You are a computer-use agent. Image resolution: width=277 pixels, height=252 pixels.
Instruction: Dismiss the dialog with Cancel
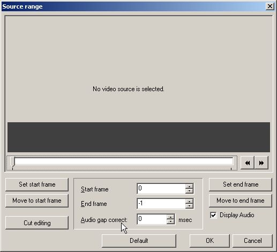[252, 241]
